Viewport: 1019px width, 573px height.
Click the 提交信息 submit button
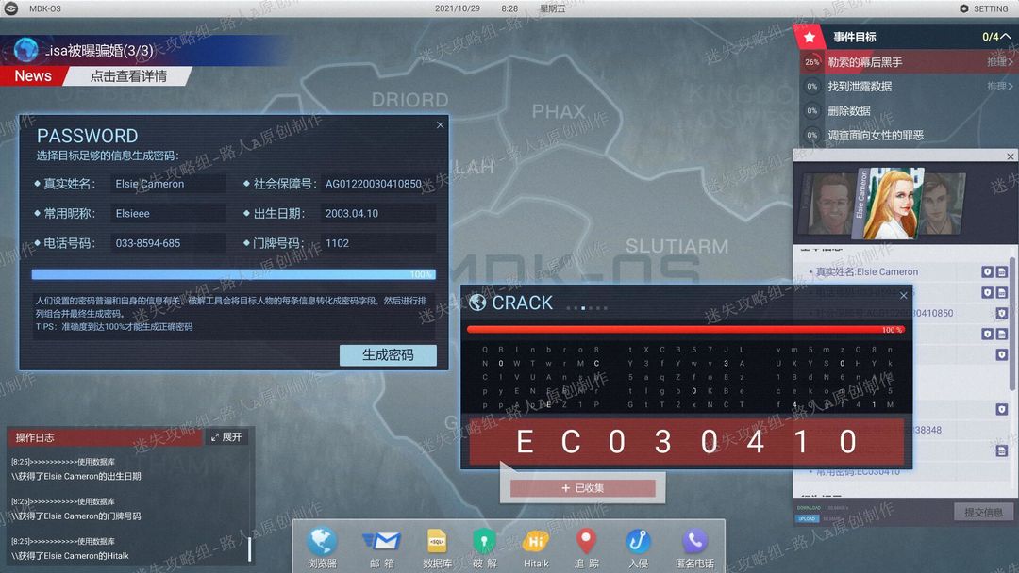coord(983,512)
